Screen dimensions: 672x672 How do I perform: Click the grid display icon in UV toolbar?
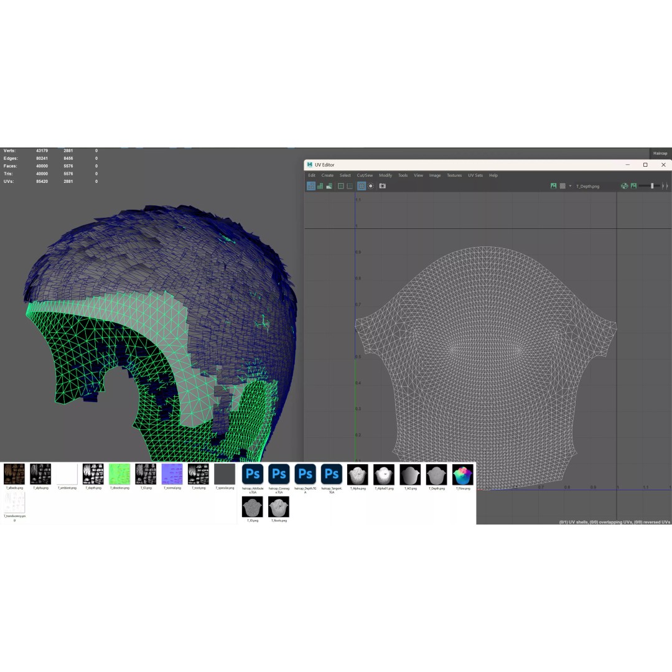coord(340,186)
